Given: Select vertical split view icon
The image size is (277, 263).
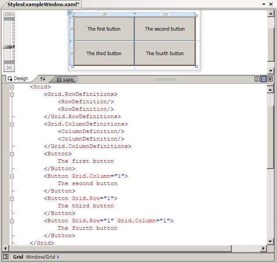Looking at the screenshot, I should 257,79.
